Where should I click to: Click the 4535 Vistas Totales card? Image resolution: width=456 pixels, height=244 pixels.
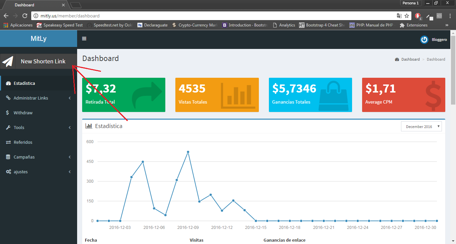click(217, 95)
